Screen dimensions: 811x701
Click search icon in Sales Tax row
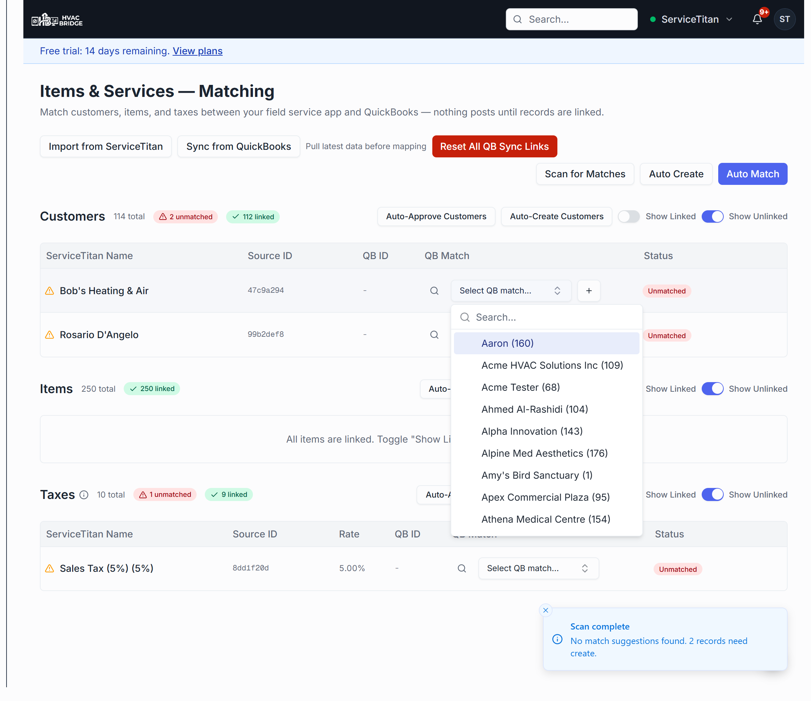point(462,569)
